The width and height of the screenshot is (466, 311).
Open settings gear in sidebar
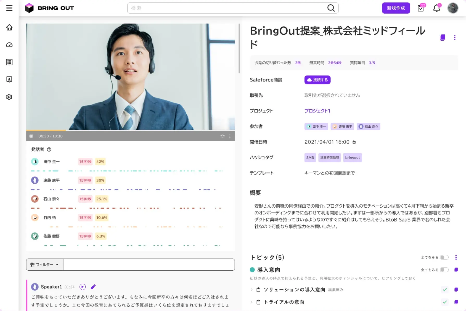click(x=9, y=97)
